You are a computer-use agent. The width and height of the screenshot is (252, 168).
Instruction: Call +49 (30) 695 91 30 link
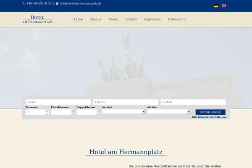[39, 3]
